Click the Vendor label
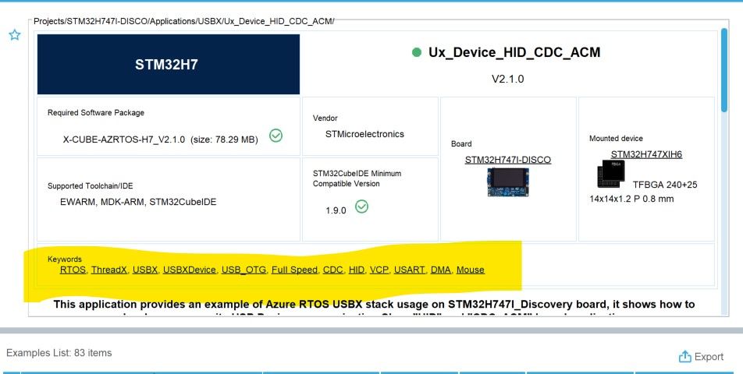The image size is (743, 374). click(325, 118)
